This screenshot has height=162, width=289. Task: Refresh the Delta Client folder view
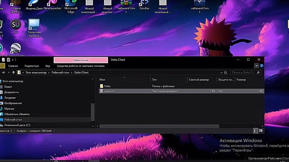click(x=225, y=72)
